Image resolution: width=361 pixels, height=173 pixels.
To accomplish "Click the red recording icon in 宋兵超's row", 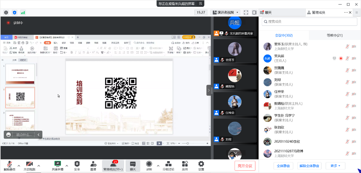I will [341, 58].
